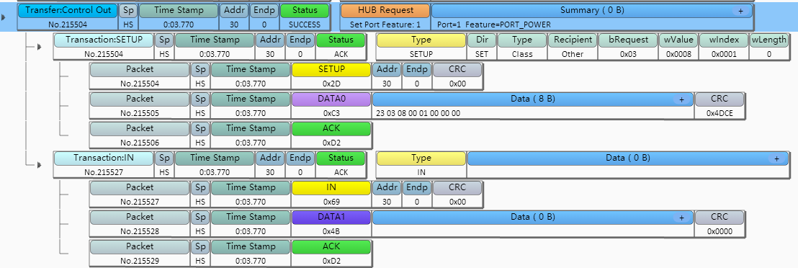Select the 0xD2 value under packet No.215506
The image size is (798, 268).
tap(331, 143)
